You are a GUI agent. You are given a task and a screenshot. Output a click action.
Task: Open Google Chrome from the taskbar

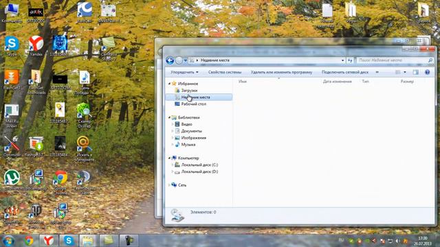click(x=29, y=241)
